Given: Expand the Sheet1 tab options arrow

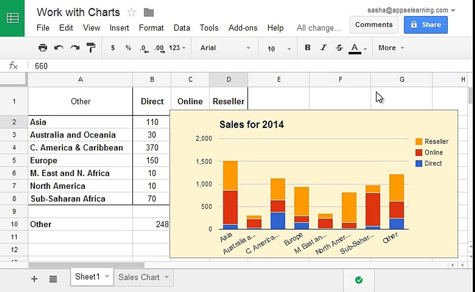Looking at the screenshot, I should [107, 277].
